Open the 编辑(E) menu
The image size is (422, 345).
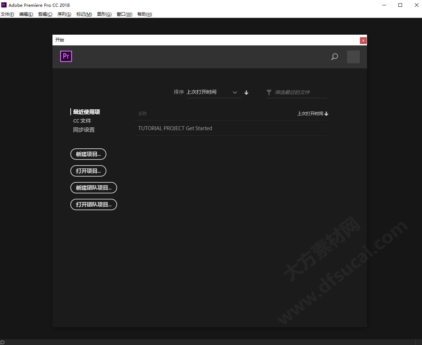26,14
